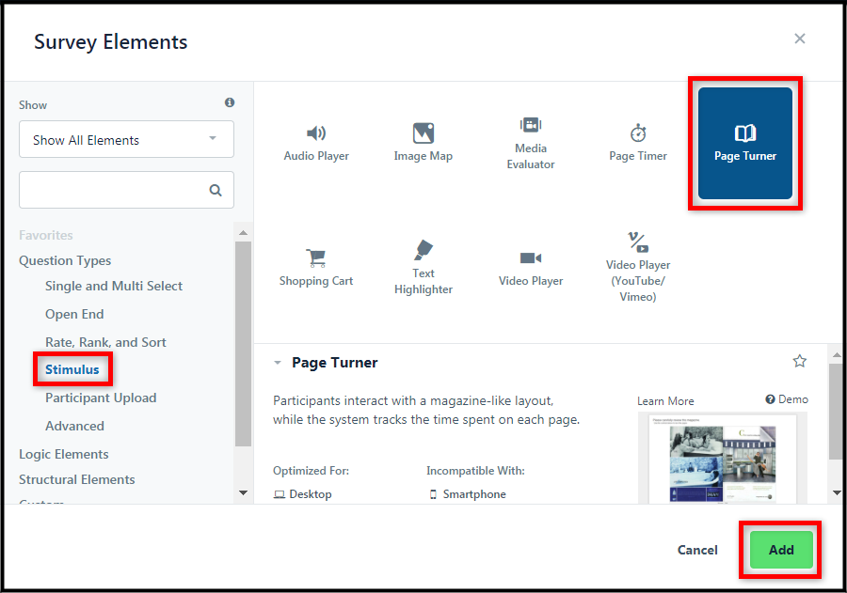This screenshot has height=593, width=847.
Task: Select the Stimulus category
Action: (72, 369)
